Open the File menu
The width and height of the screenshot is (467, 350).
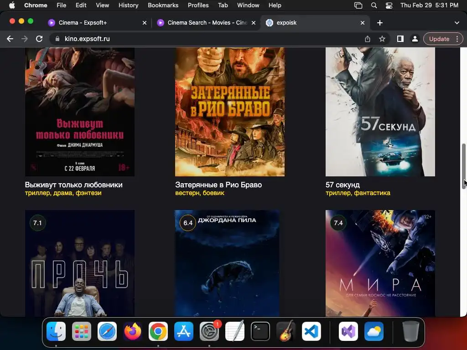(x=62, y=5)
